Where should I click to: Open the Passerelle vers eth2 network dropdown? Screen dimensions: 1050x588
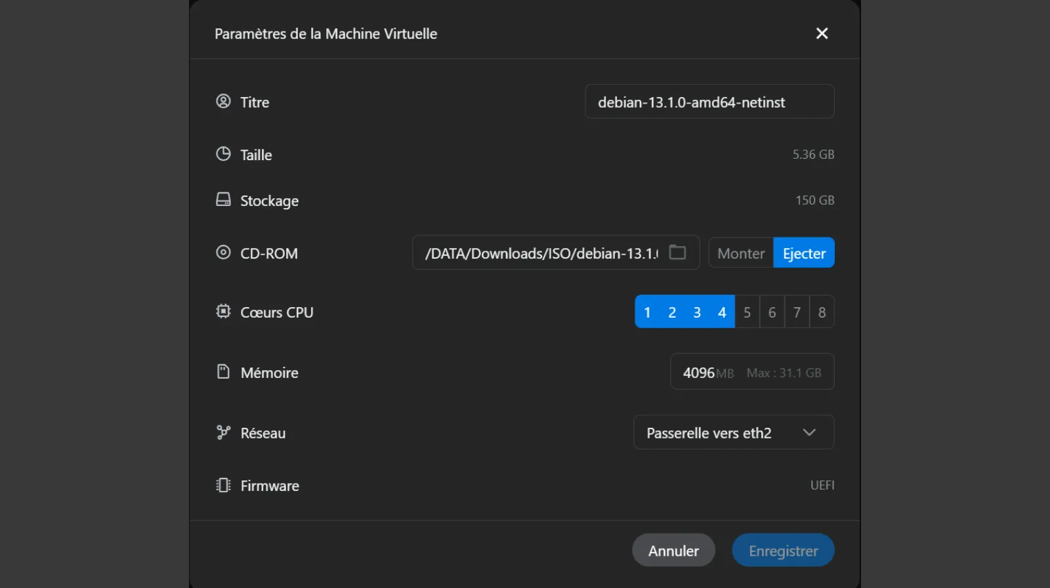[x=734, y=432]
